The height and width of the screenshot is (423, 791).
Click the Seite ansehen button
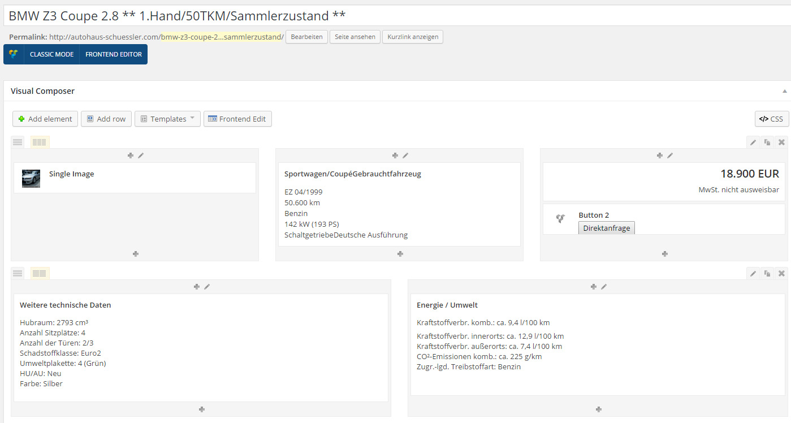pyautogui.click(x=355, y=37)
